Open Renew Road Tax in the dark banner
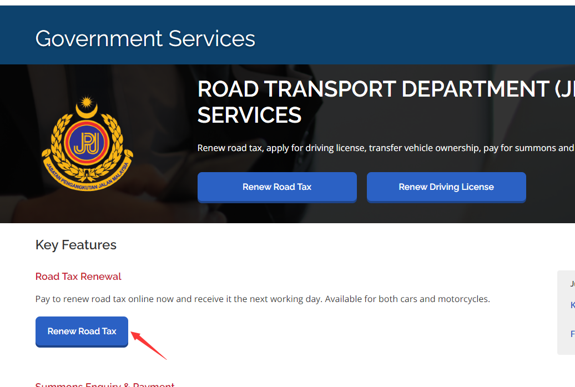 coord(277,187)
